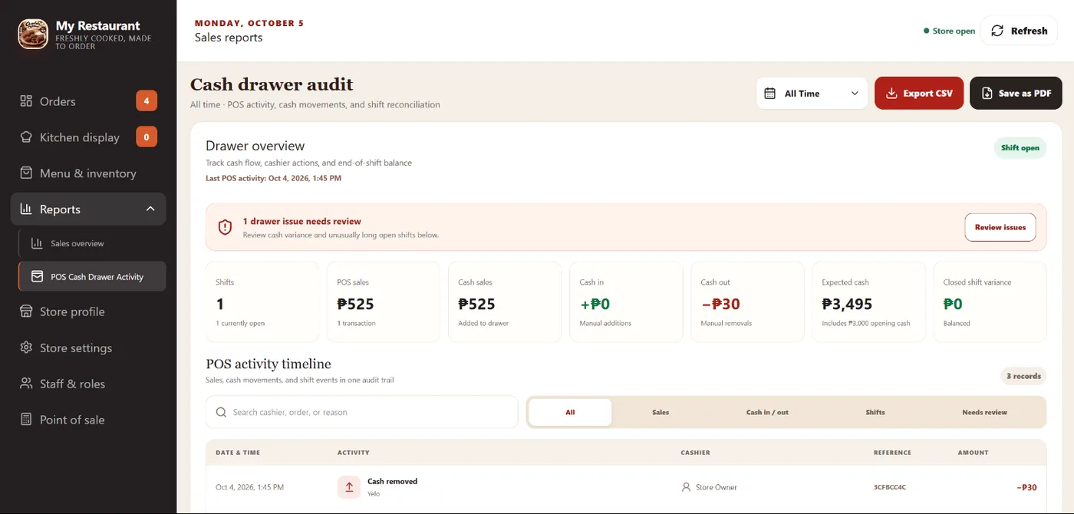Click the calendar icon in date filter
The width and height of the screenshot is (1074, 514).
click(770, 94)
